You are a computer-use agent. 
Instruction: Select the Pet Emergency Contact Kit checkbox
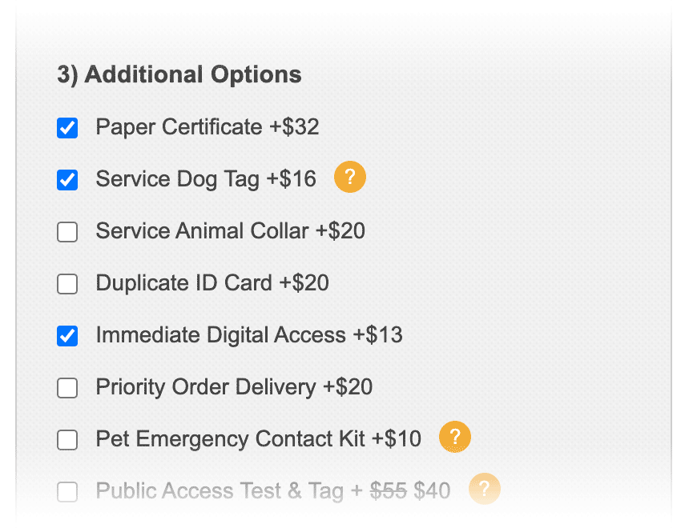pos(67,440)
